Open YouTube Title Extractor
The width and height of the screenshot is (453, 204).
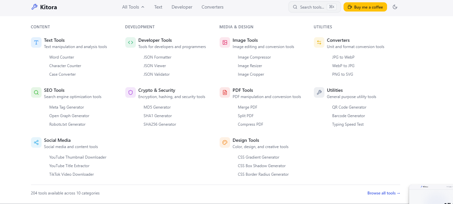(69, 166)
